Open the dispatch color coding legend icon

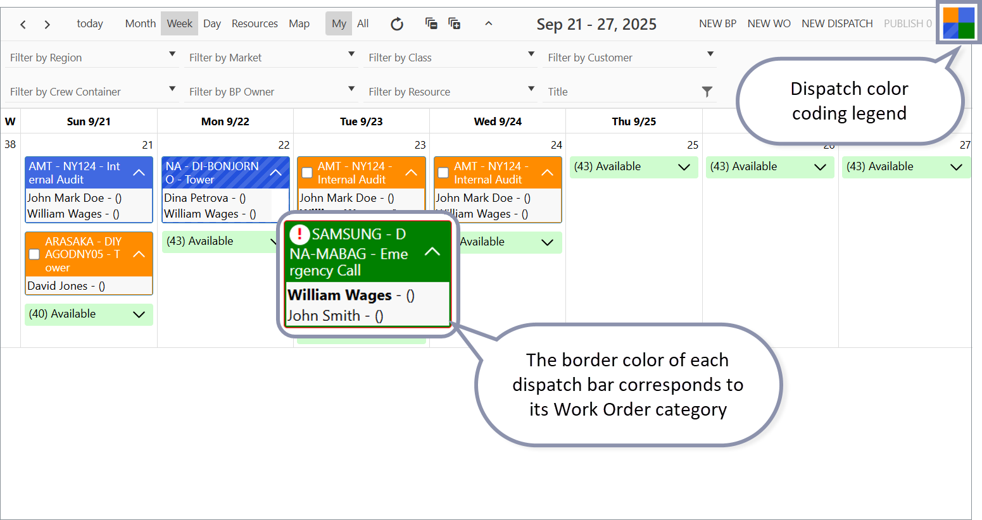coord(959,23)
